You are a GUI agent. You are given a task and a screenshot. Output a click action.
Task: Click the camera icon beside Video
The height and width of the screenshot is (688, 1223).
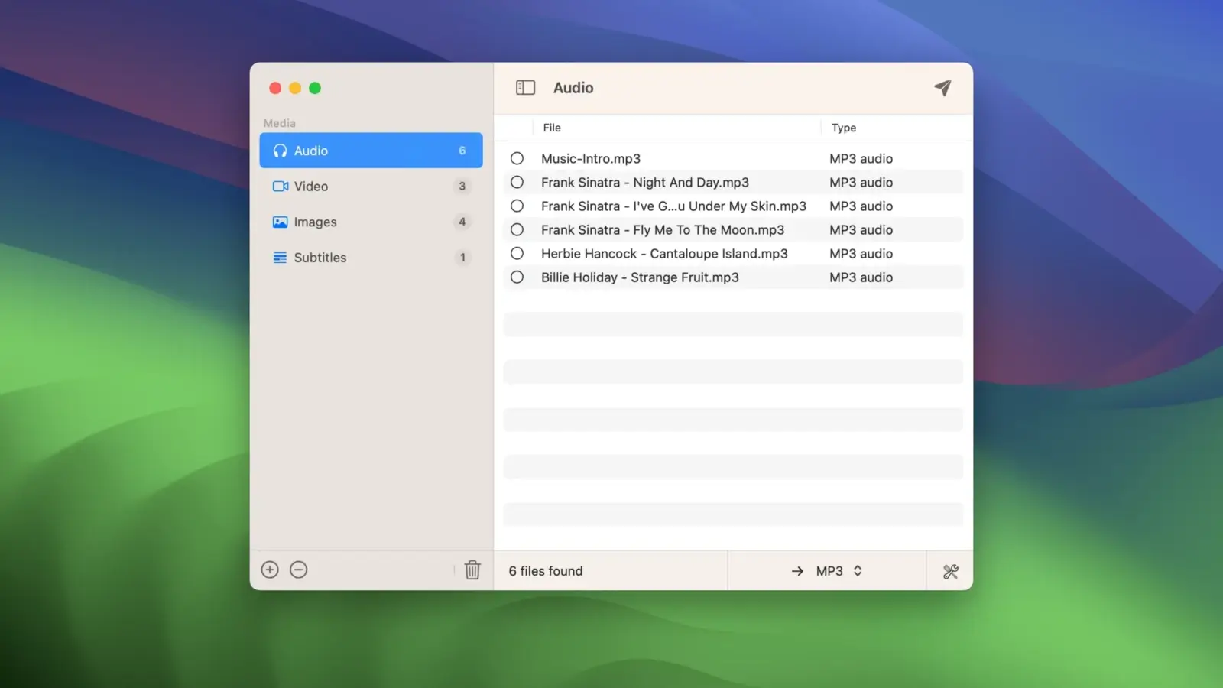point(281,187)
